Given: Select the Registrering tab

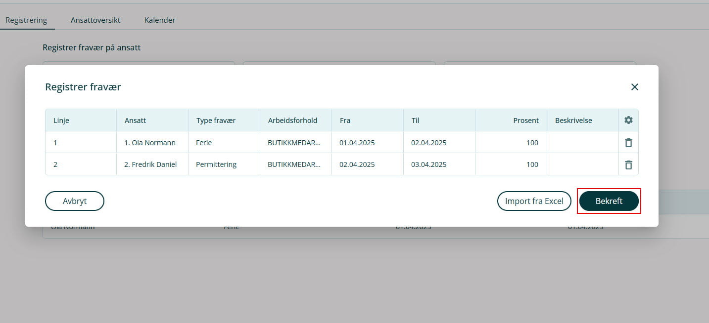Looking at the screenshot, I should tap(26, 20).
